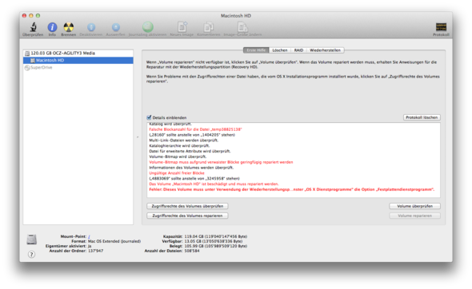Click log line 'Multi-Link-Dateien werden überprüft.'
Image resolution: width=472 pixels, height=289 pixels.
point(184,141)
